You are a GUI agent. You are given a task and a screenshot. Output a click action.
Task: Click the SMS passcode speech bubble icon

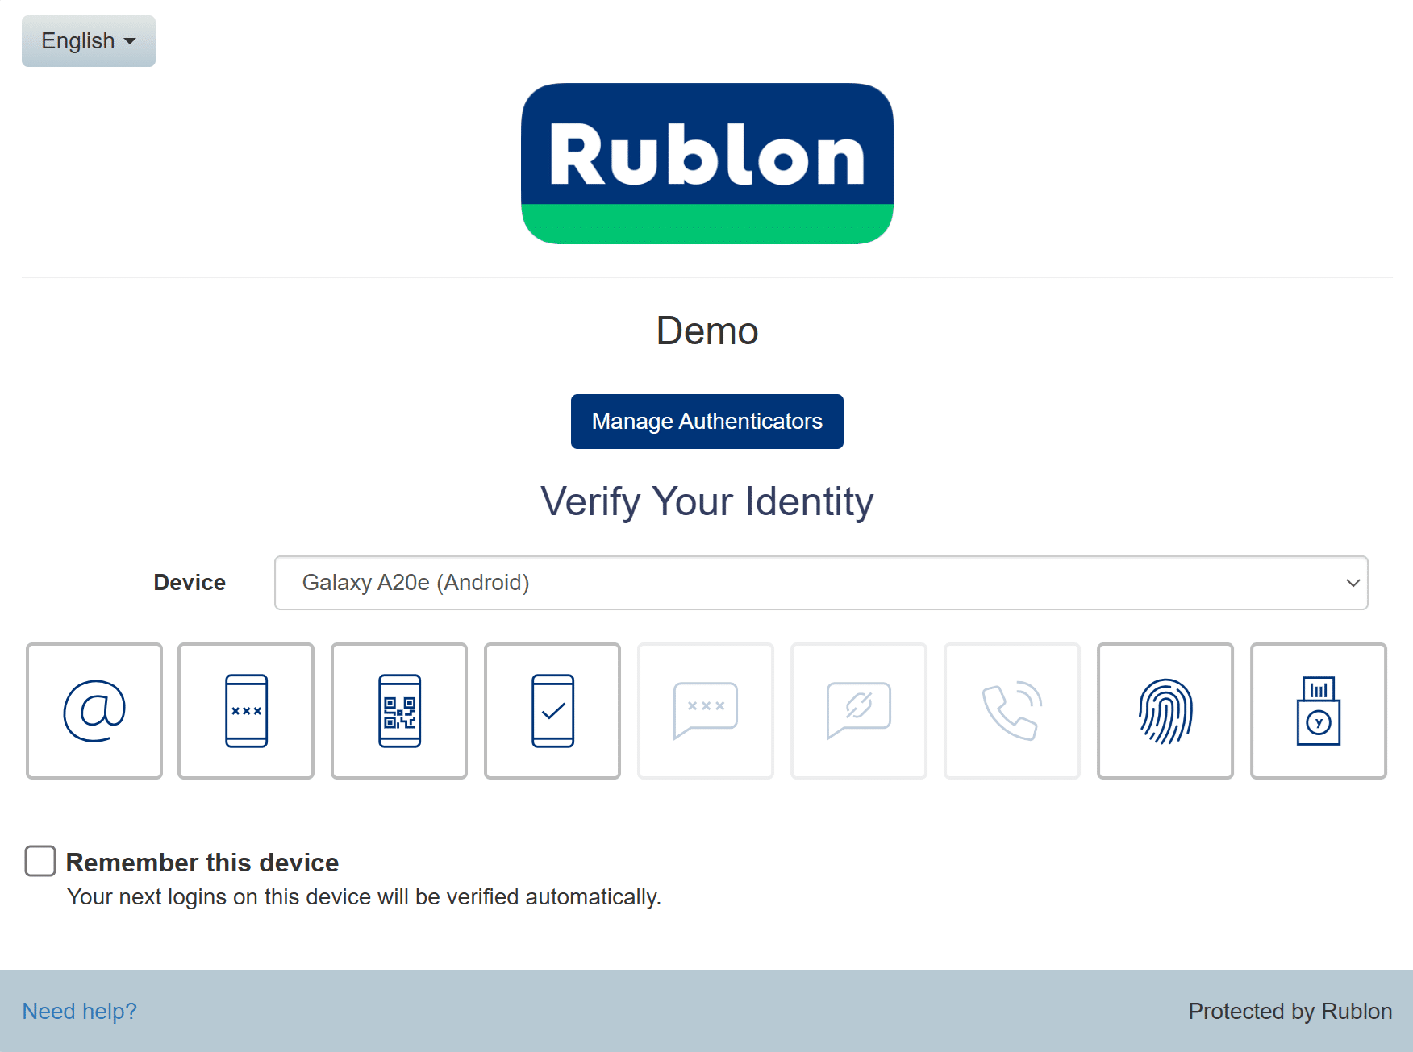click(706, 710)
